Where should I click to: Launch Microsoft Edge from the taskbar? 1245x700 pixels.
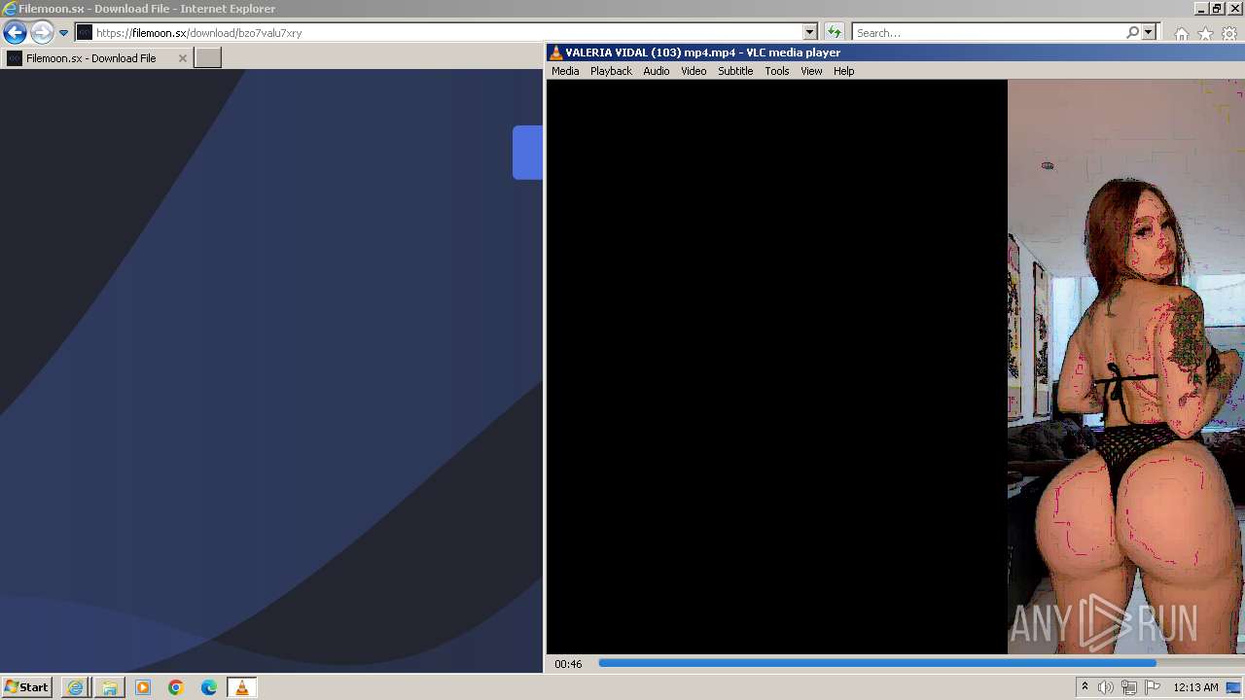tap(208, 687)
